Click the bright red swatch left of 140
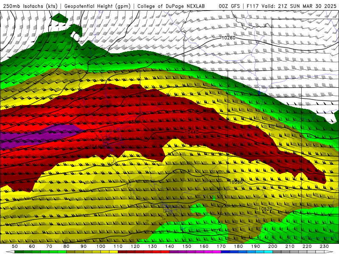The image size is (339, 254). point(165,252)
